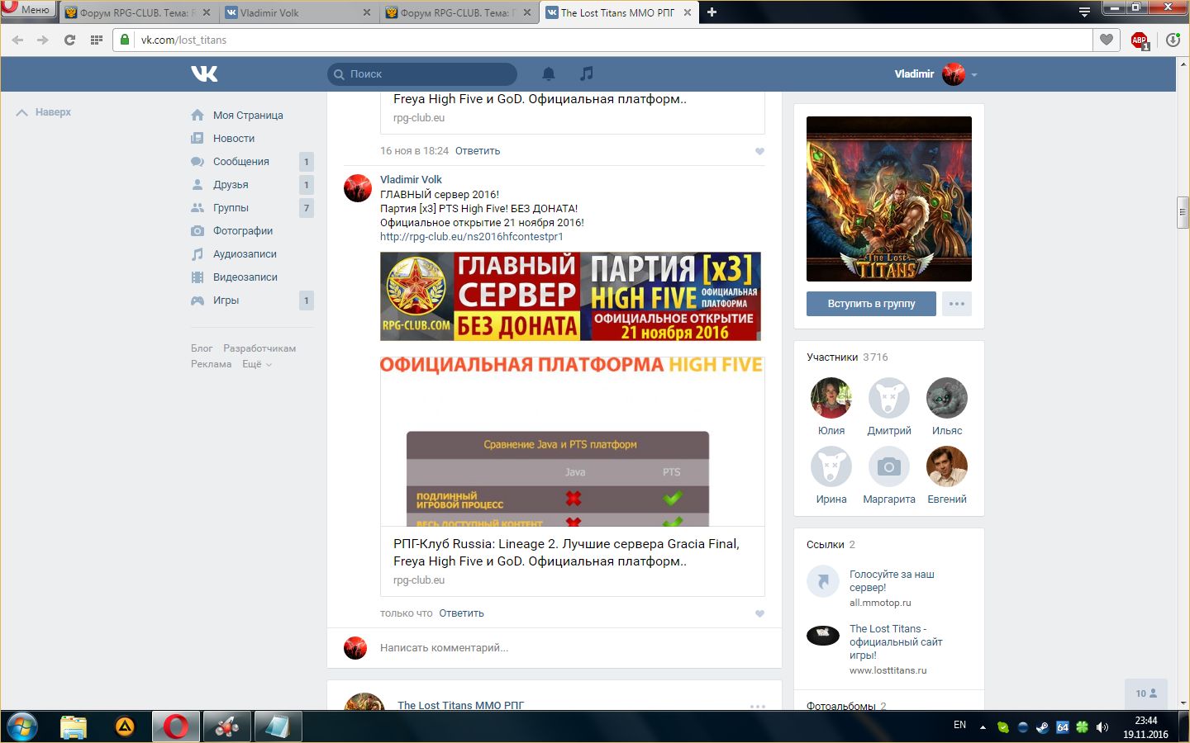This screenshot has height=743, width=1190.
Task: Select The Lost Titans MMO РПГ tab
Action: tap(619, 12)
